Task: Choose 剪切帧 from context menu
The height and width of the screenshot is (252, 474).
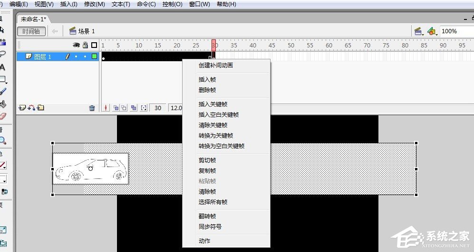Action: (x=226, y=160)
